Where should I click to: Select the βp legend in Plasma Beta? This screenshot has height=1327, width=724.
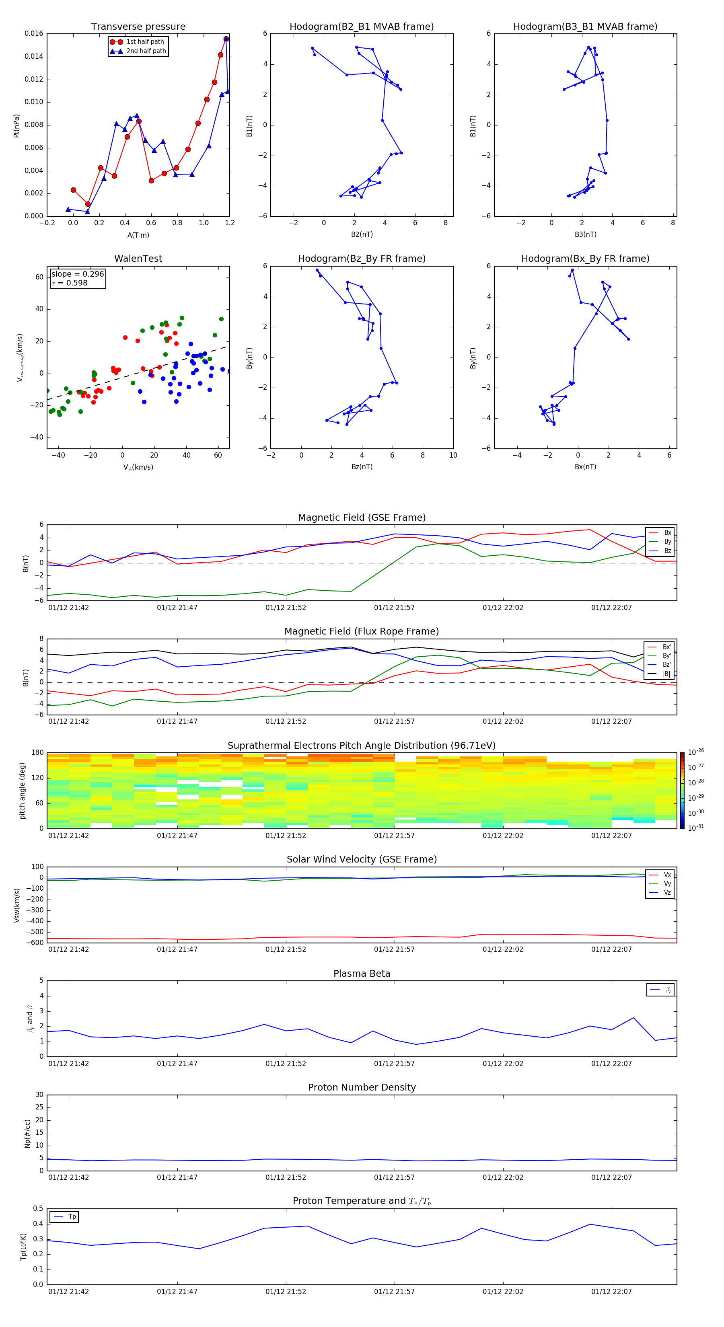tap(660, 990)
